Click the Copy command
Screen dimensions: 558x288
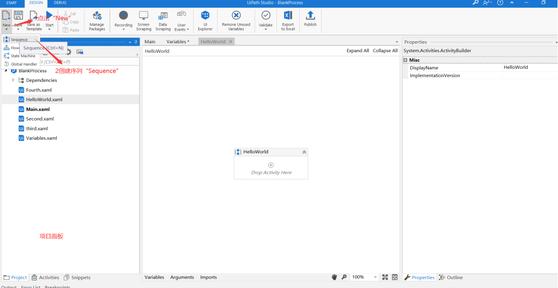(x=71, y=22)
